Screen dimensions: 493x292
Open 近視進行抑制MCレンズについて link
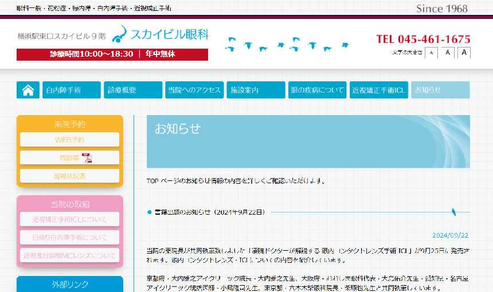[69, 255]
